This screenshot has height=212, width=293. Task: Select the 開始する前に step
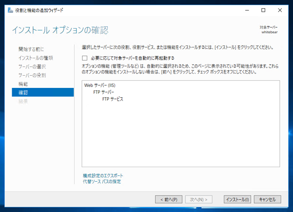(31, 49)
